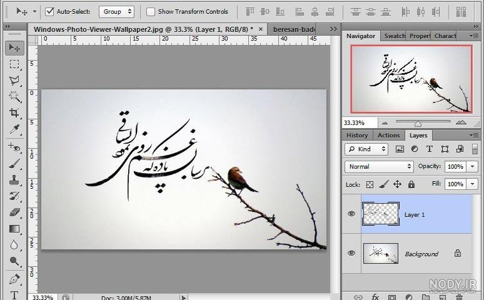The image size is (484, 300).
Task: Click Navigator zoom in button
Action: (x=461, y=122)
